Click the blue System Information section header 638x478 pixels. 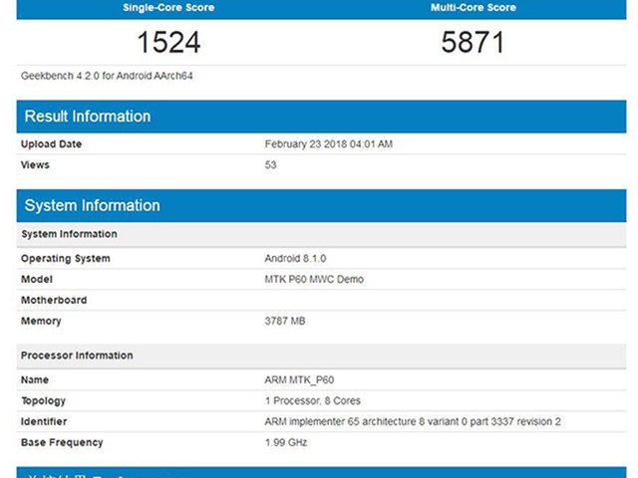coord(92,206)
